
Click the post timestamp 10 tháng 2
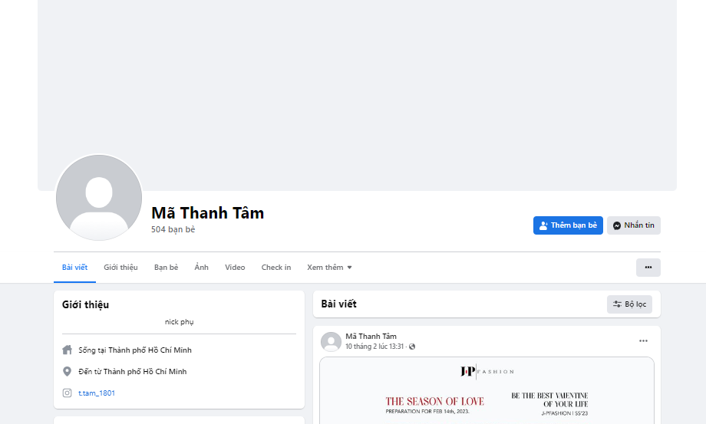click(x=374, y=347)
